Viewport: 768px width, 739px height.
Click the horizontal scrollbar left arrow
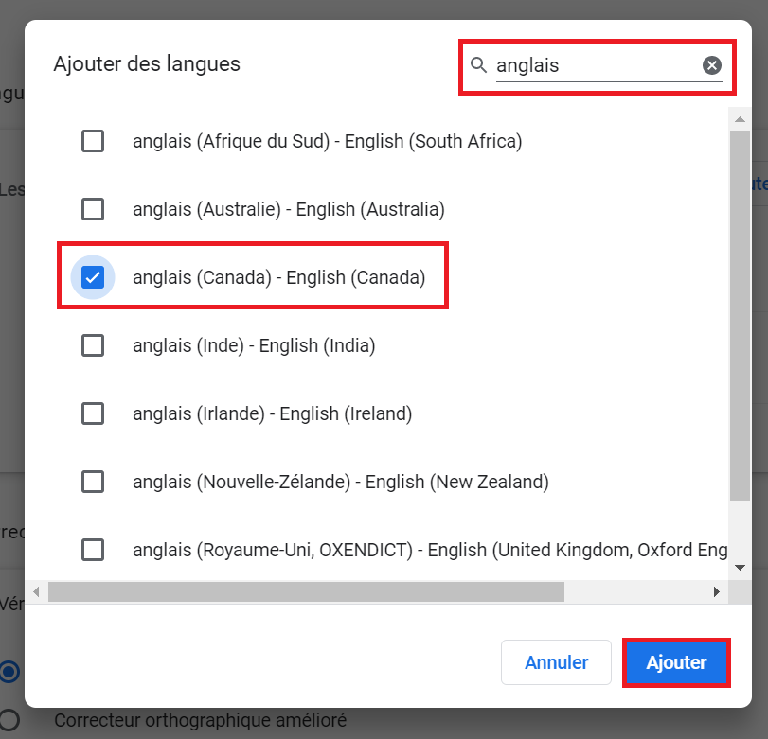point(36,591)
